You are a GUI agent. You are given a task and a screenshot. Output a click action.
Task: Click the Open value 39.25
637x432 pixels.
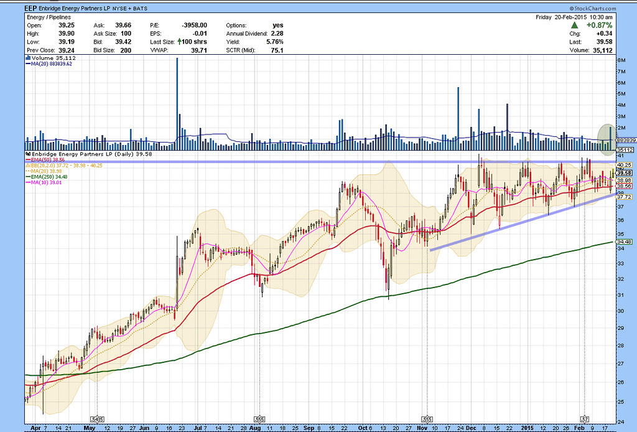(66, 25)
